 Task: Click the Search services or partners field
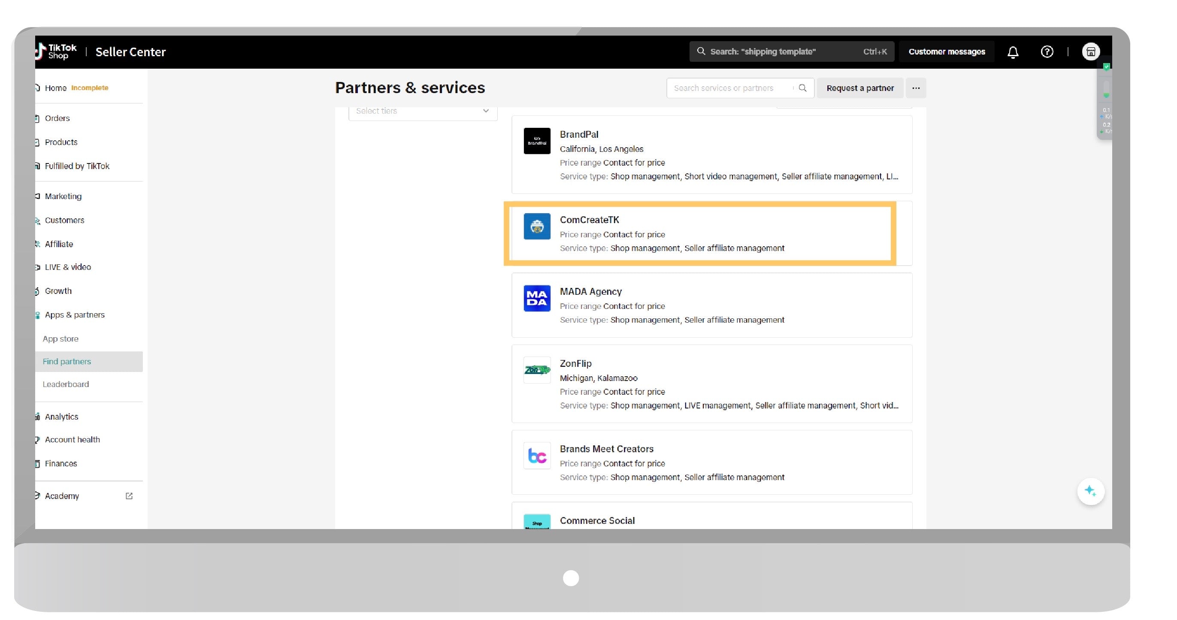click(730, 88)
